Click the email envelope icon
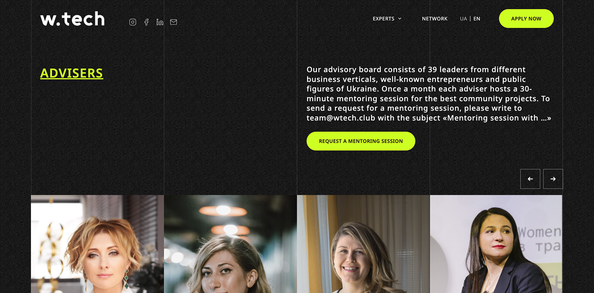The image size is (594, 293). (x=174, y=22)
